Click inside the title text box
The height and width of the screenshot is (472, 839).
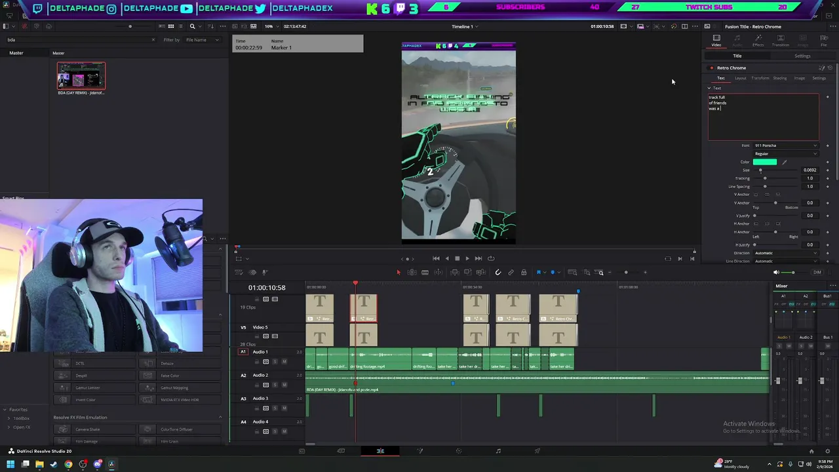tap(763, 117)
